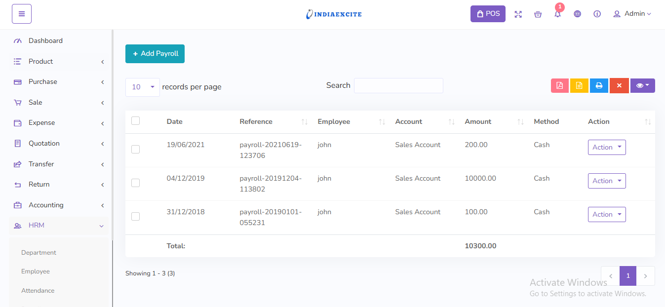Expand the Accounting sidebar menu
Viewport: 665px width, 307px height.
(x=59, y=205)
